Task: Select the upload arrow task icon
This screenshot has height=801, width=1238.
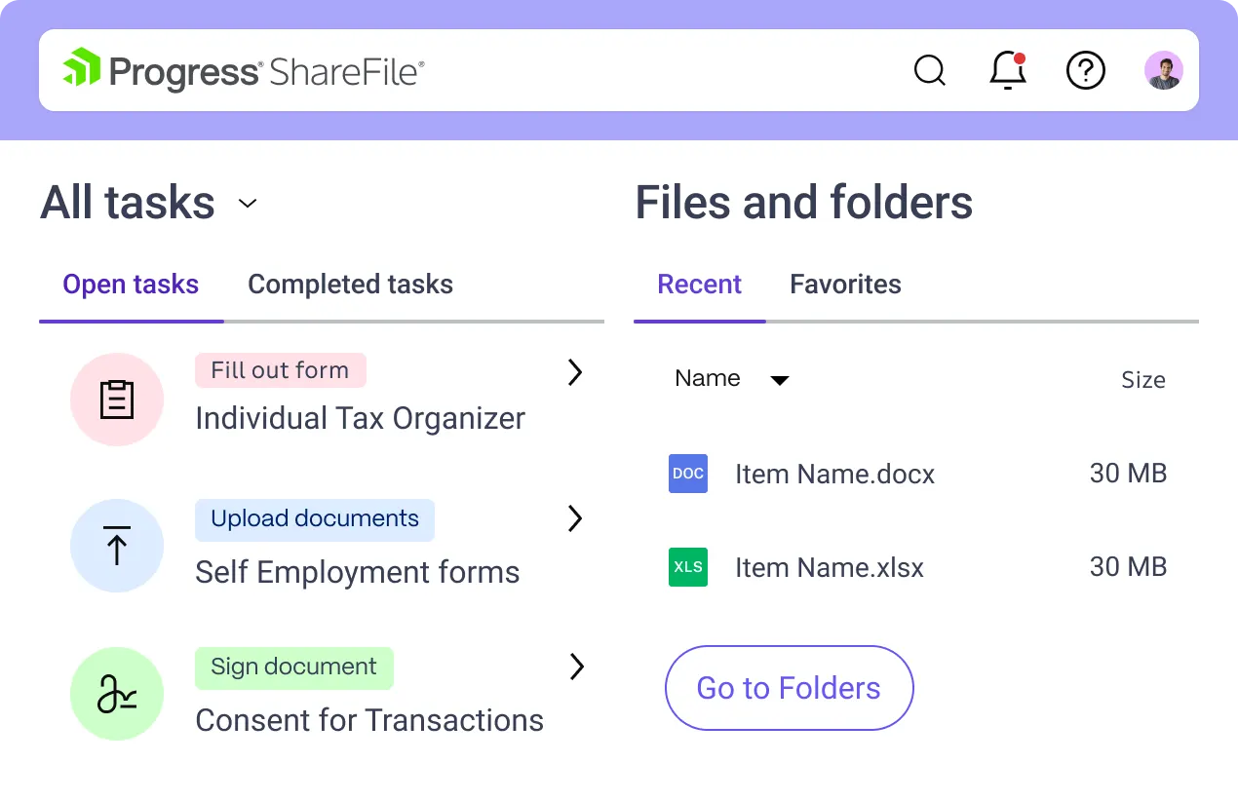Action: [x=117, y=546]
